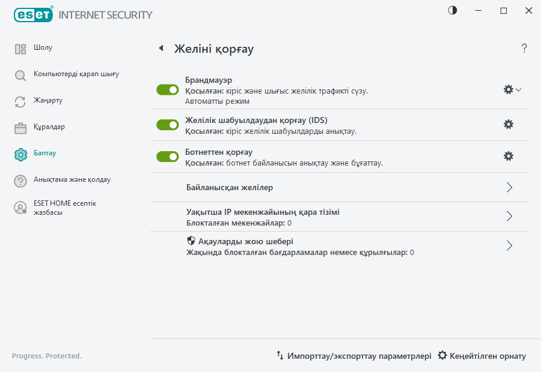
Task: Open the Жаңарту update section
Action: point(20,100)
